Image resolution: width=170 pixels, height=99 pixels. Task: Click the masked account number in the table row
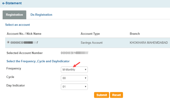pos(24,43)
